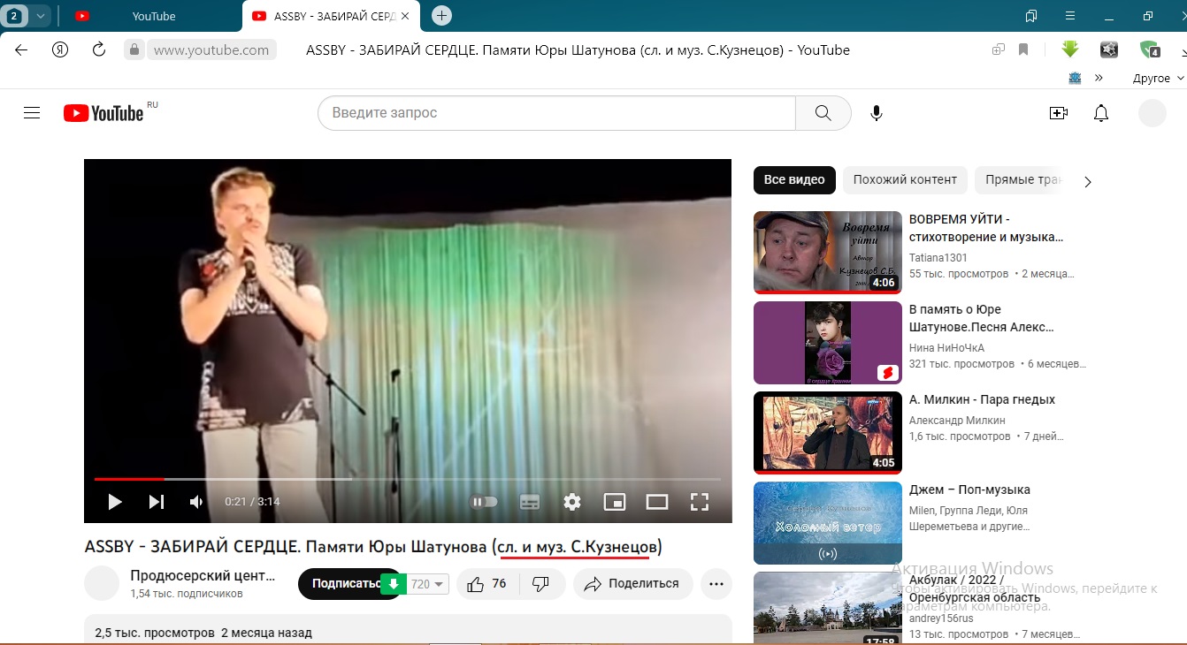Viewport: 1187px width, 645px height.
Task: Reload the page
Action: 99,49
